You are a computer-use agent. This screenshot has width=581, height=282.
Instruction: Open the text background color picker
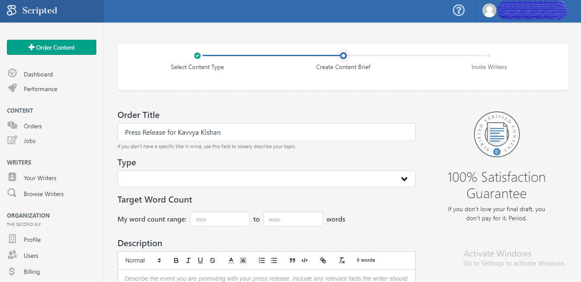pos(243,260)
